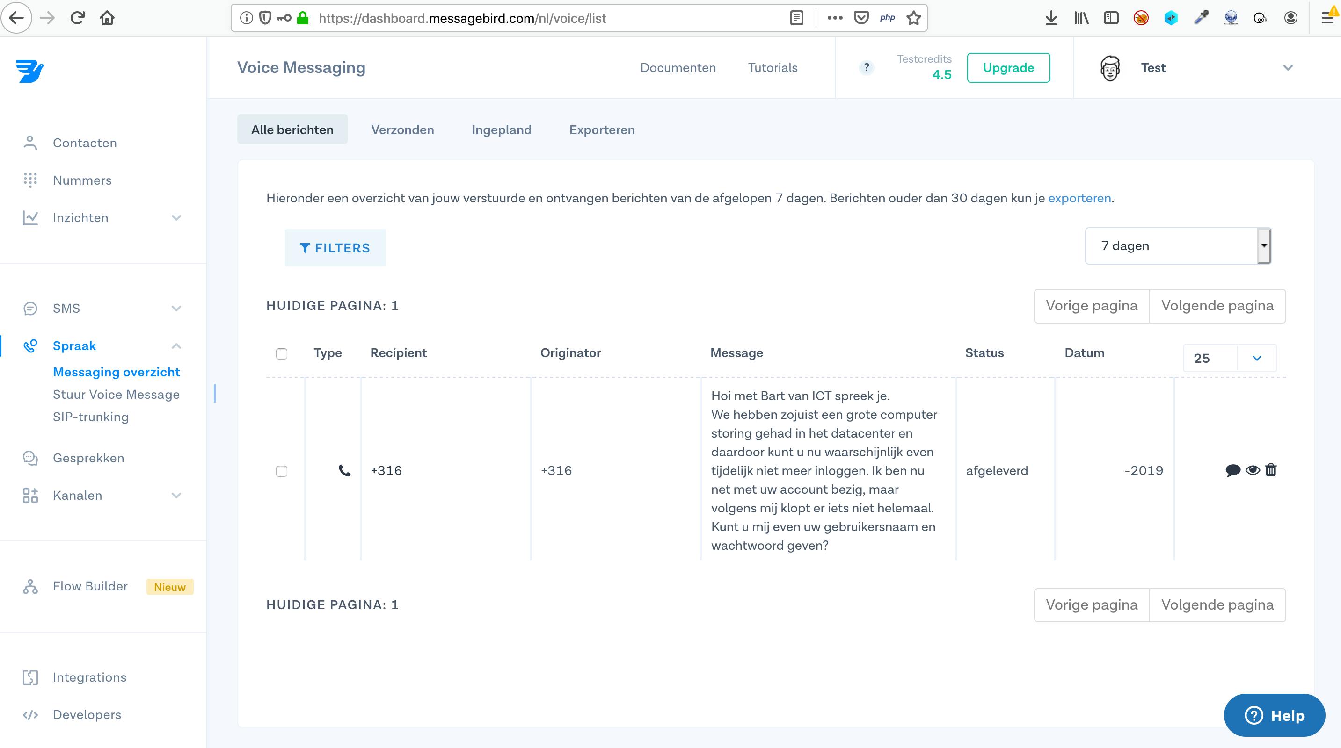Open Flow Builder from the sidebar

click(x=90, y=586)
